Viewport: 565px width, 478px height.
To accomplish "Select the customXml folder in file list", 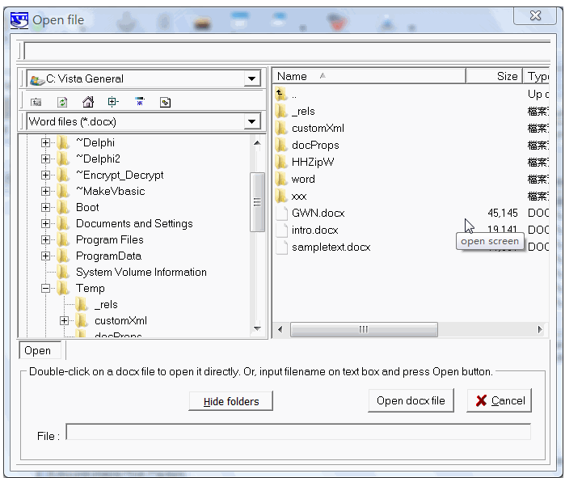I will pos(318,129).
